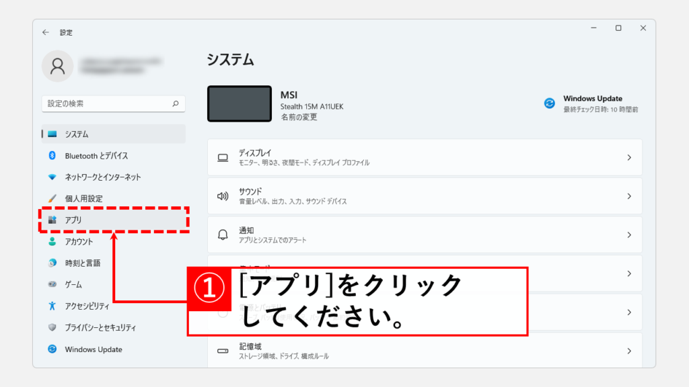The height and width of the screenshot is (387, 689).
Task: Click the time and language globe icon
Action: point(52,263)
